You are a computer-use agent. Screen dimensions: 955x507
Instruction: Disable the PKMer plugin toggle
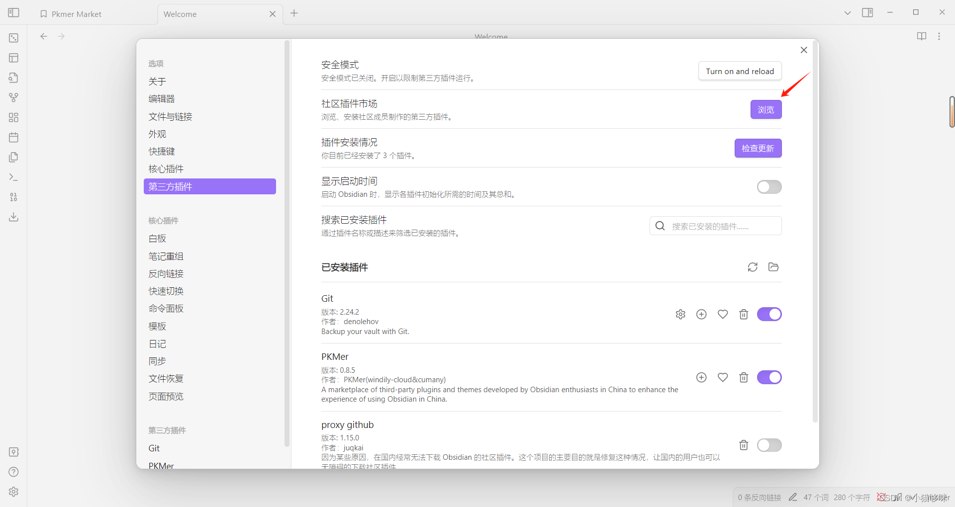769,377
